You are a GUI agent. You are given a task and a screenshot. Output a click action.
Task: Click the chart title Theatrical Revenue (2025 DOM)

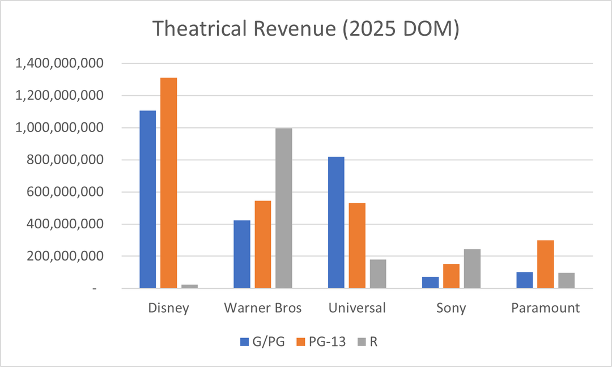pos(306,29)
